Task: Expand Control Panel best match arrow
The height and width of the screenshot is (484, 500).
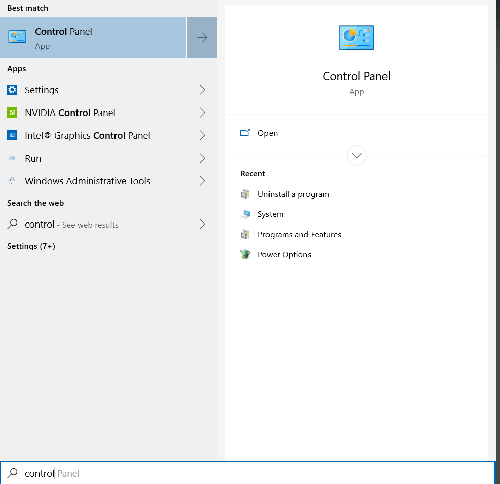Action: [x=202, y=38]
